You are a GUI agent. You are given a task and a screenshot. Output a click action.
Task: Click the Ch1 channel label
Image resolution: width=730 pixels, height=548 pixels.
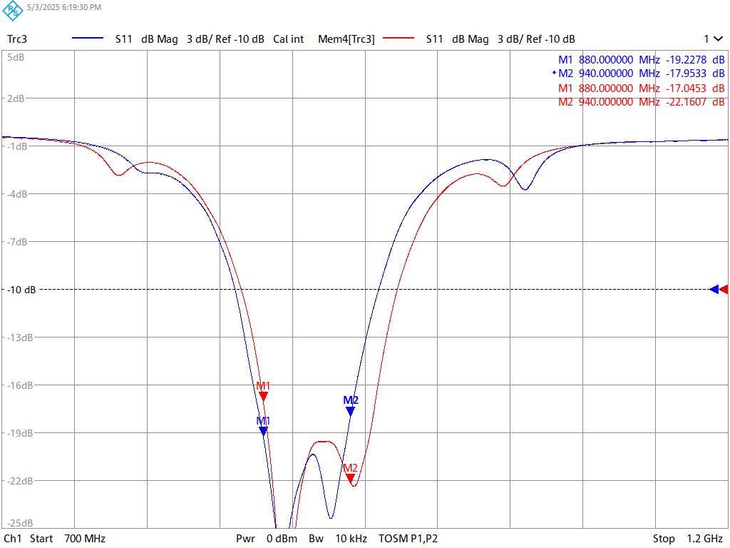coord(13,539)
